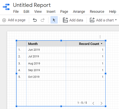Click the Add a chart icon
The height and width of the screenshot is (109, 119).
click(x=92, y=20)
